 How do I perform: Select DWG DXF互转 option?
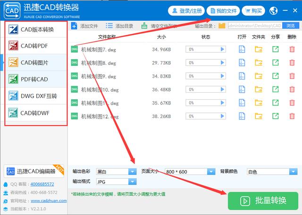click(x=36, y=96)
